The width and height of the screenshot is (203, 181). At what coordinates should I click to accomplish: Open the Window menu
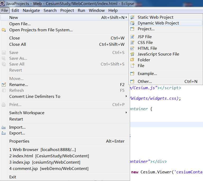click(97, 11)
